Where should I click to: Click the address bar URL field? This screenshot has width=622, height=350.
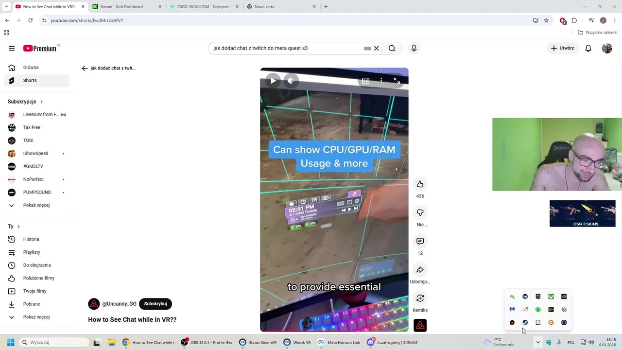(x=287, y=20)
